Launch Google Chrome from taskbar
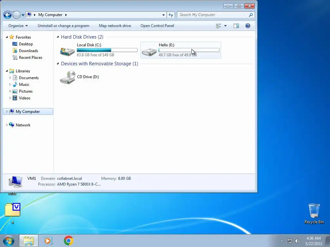This screenshot has height=247, width=330. pos(69,241)
